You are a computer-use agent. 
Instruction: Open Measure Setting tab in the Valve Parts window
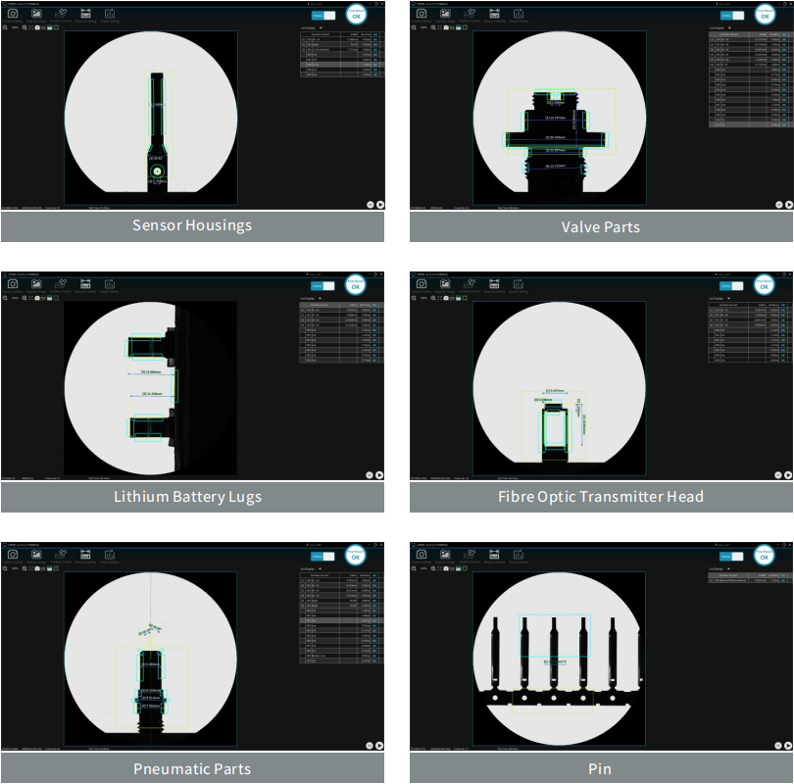point(494,15)
